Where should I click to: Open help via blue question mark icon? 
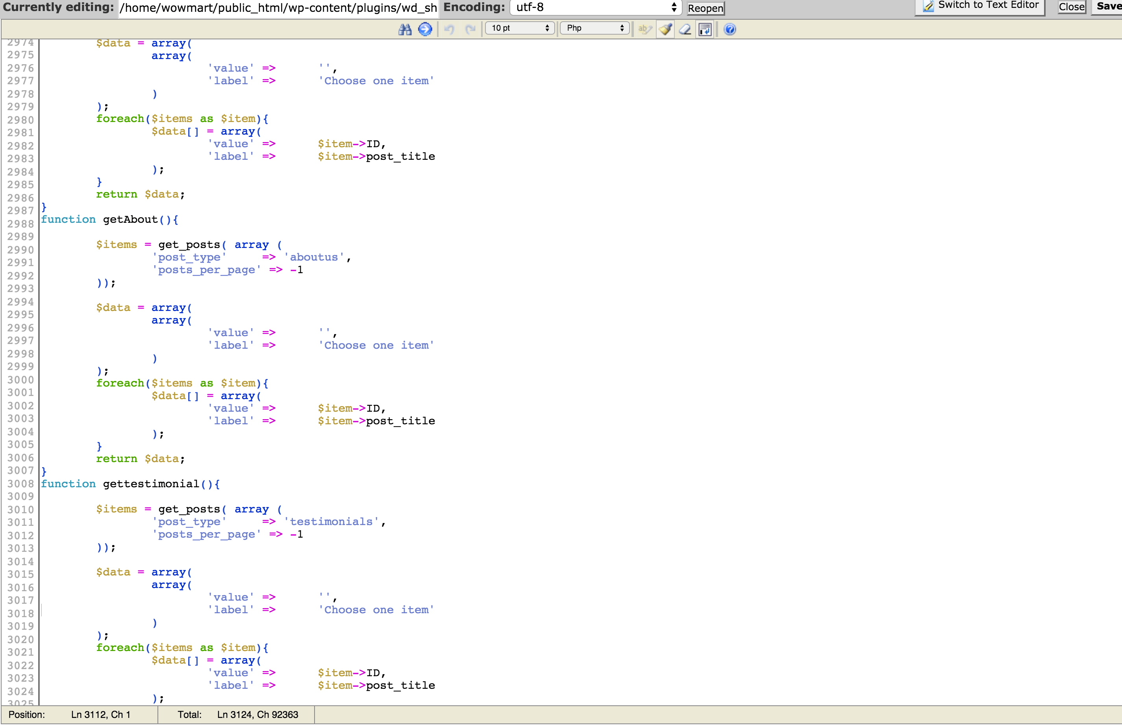point(730,29)
